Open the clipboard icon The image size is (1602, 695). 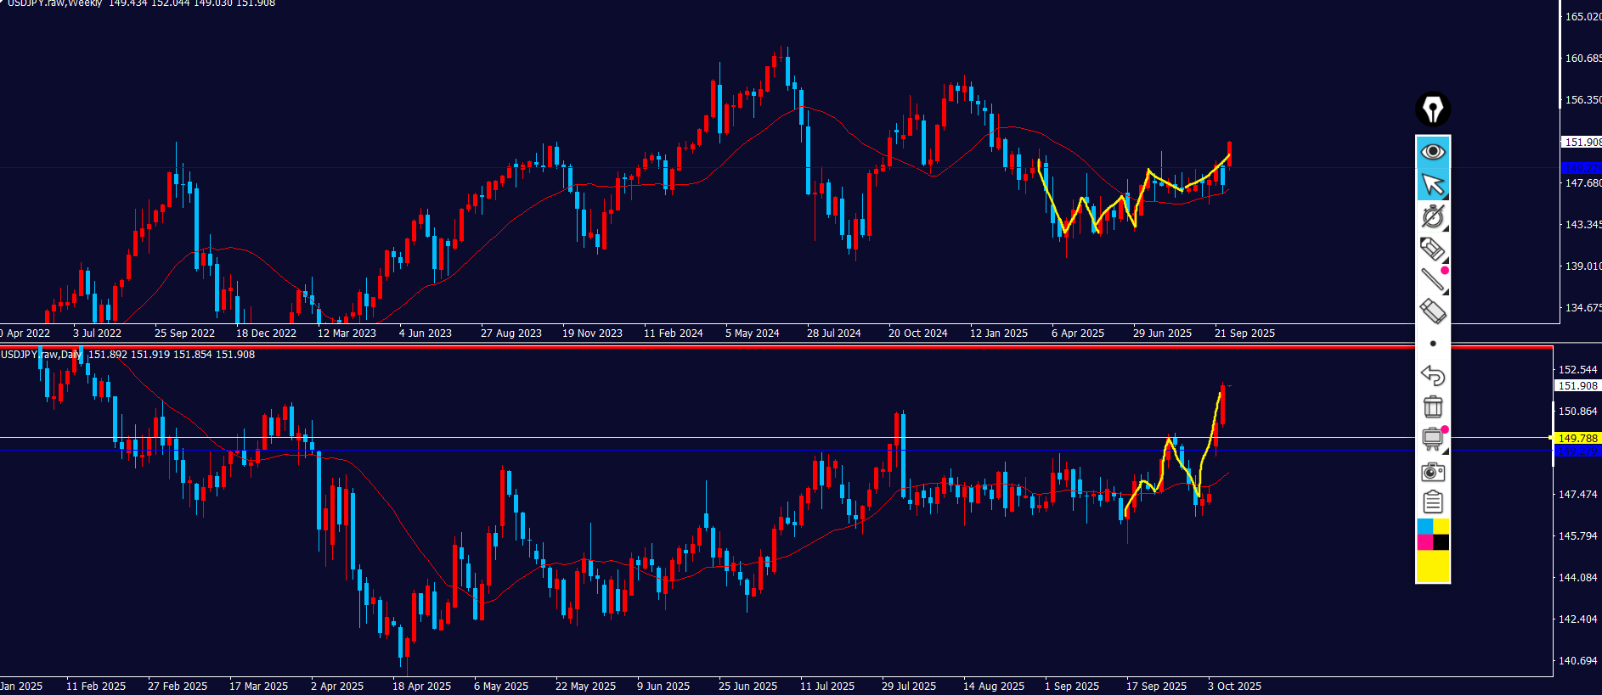(x=1433, y=502)
